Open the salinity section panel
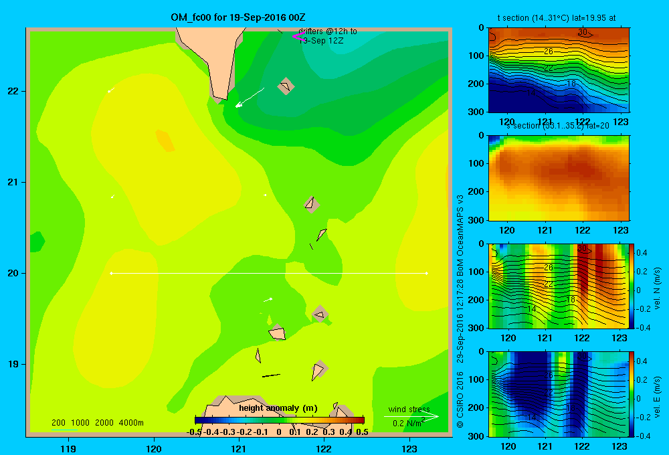669x455 pixels. pos(559,178)
